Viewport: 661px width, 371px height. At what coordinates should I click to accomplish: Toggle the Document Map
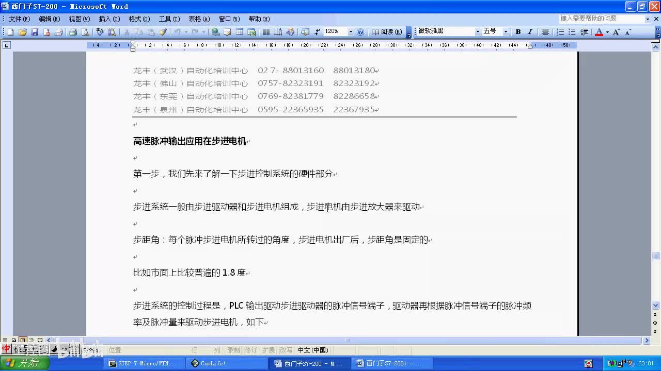point(305,32)
